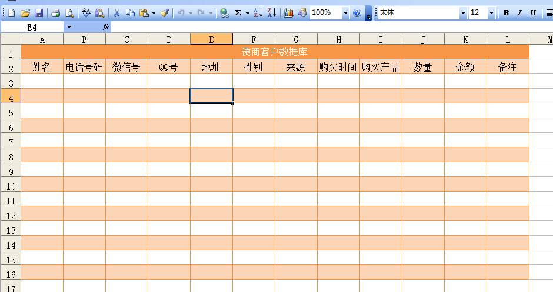The height and width of the screenshot is (292, 553).
Task: Toggle Underline formatting
Action: click(x=533, y=13)
